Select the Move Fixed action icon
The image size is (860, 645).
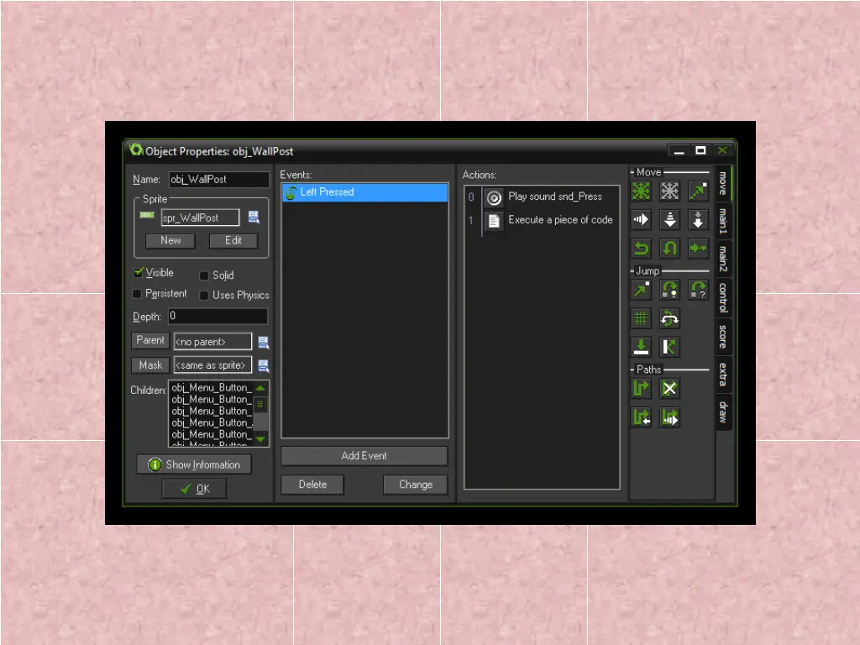click(x=642, y=192)
